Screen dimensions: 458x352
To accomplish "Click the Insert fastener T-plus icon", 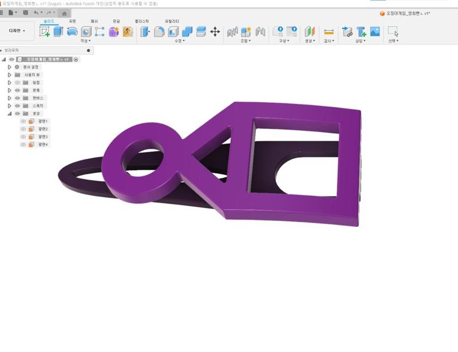I will coord(361,31).
